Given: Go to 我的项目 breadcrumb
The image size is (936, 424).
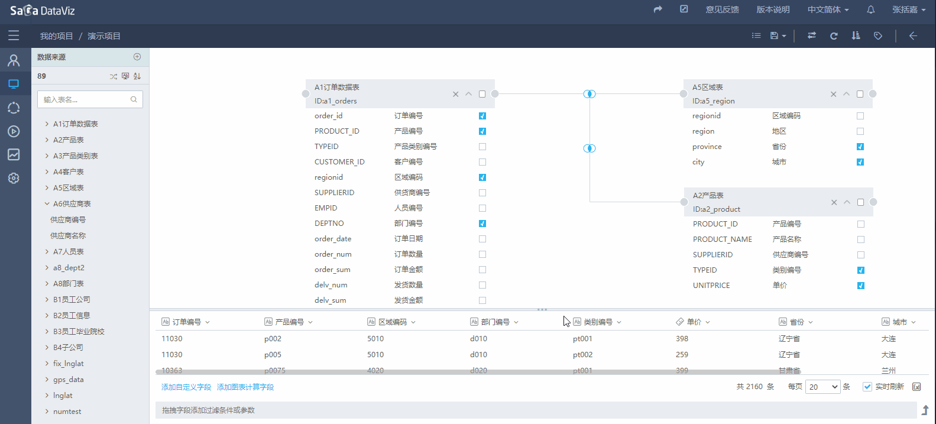Looking at the screenshot, I should (57, 36).
